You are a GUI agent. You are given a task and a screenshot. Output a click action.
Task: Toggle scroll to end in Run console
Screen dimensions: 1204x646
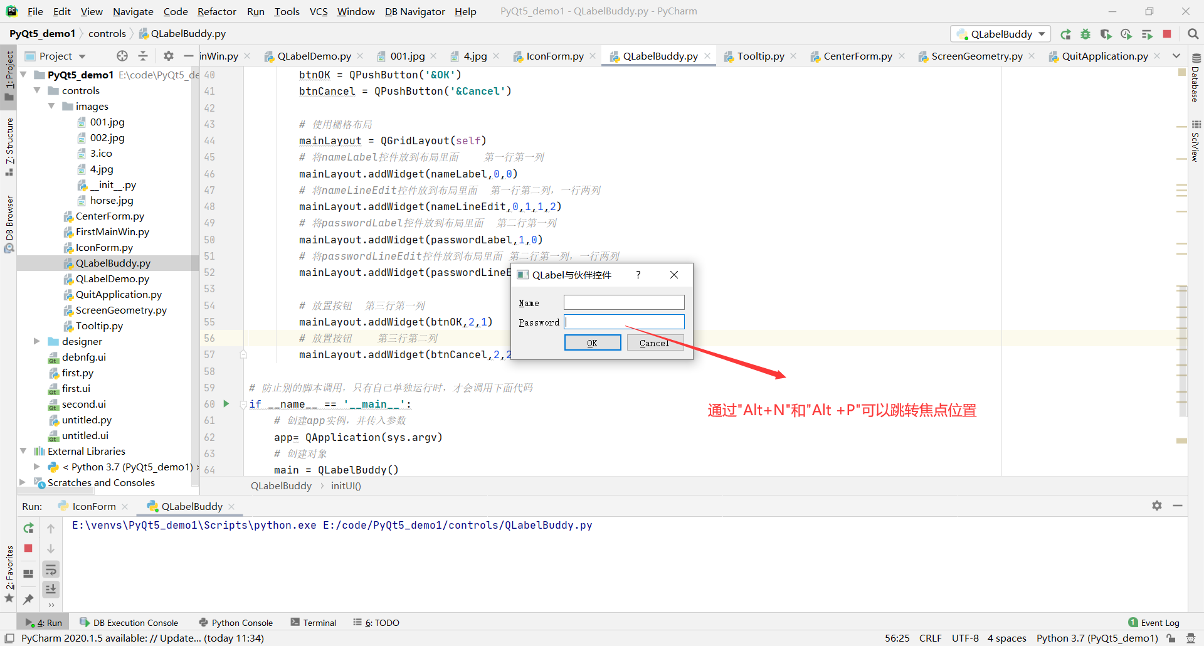51,589
